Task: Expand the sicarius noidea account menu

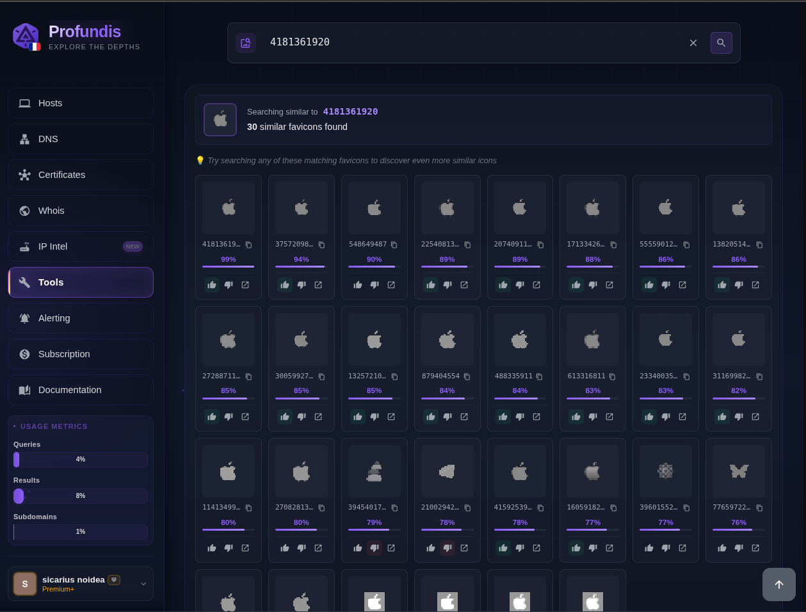Action: tap(143, 584)
